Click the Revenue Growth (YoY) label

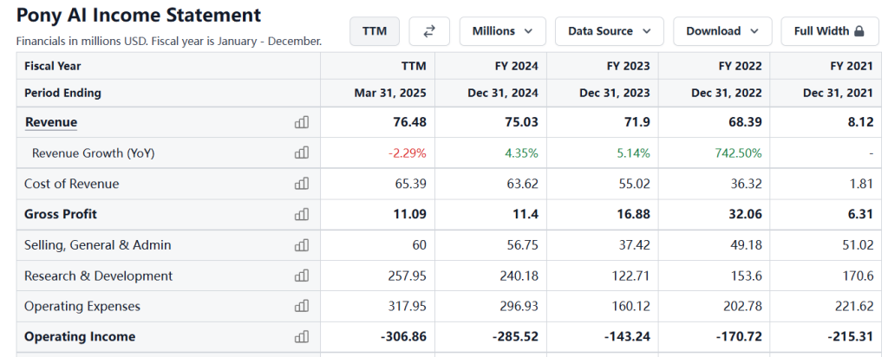[94, 153]
